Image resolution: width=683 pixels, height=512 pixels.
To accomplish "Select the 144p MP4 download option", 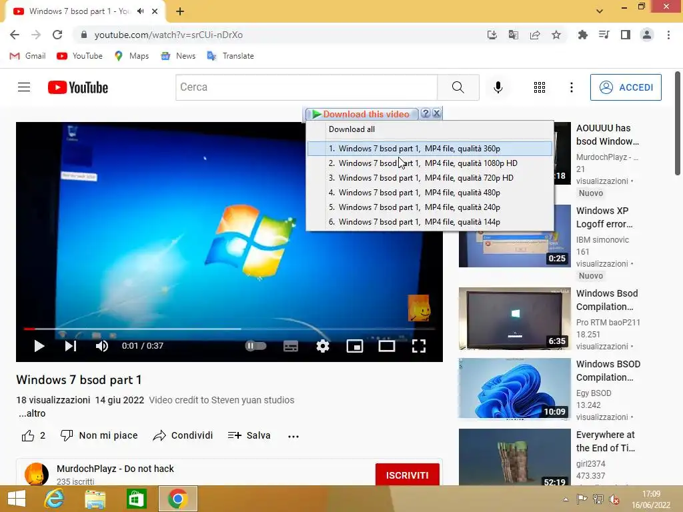I will click(x=430, y=222).
